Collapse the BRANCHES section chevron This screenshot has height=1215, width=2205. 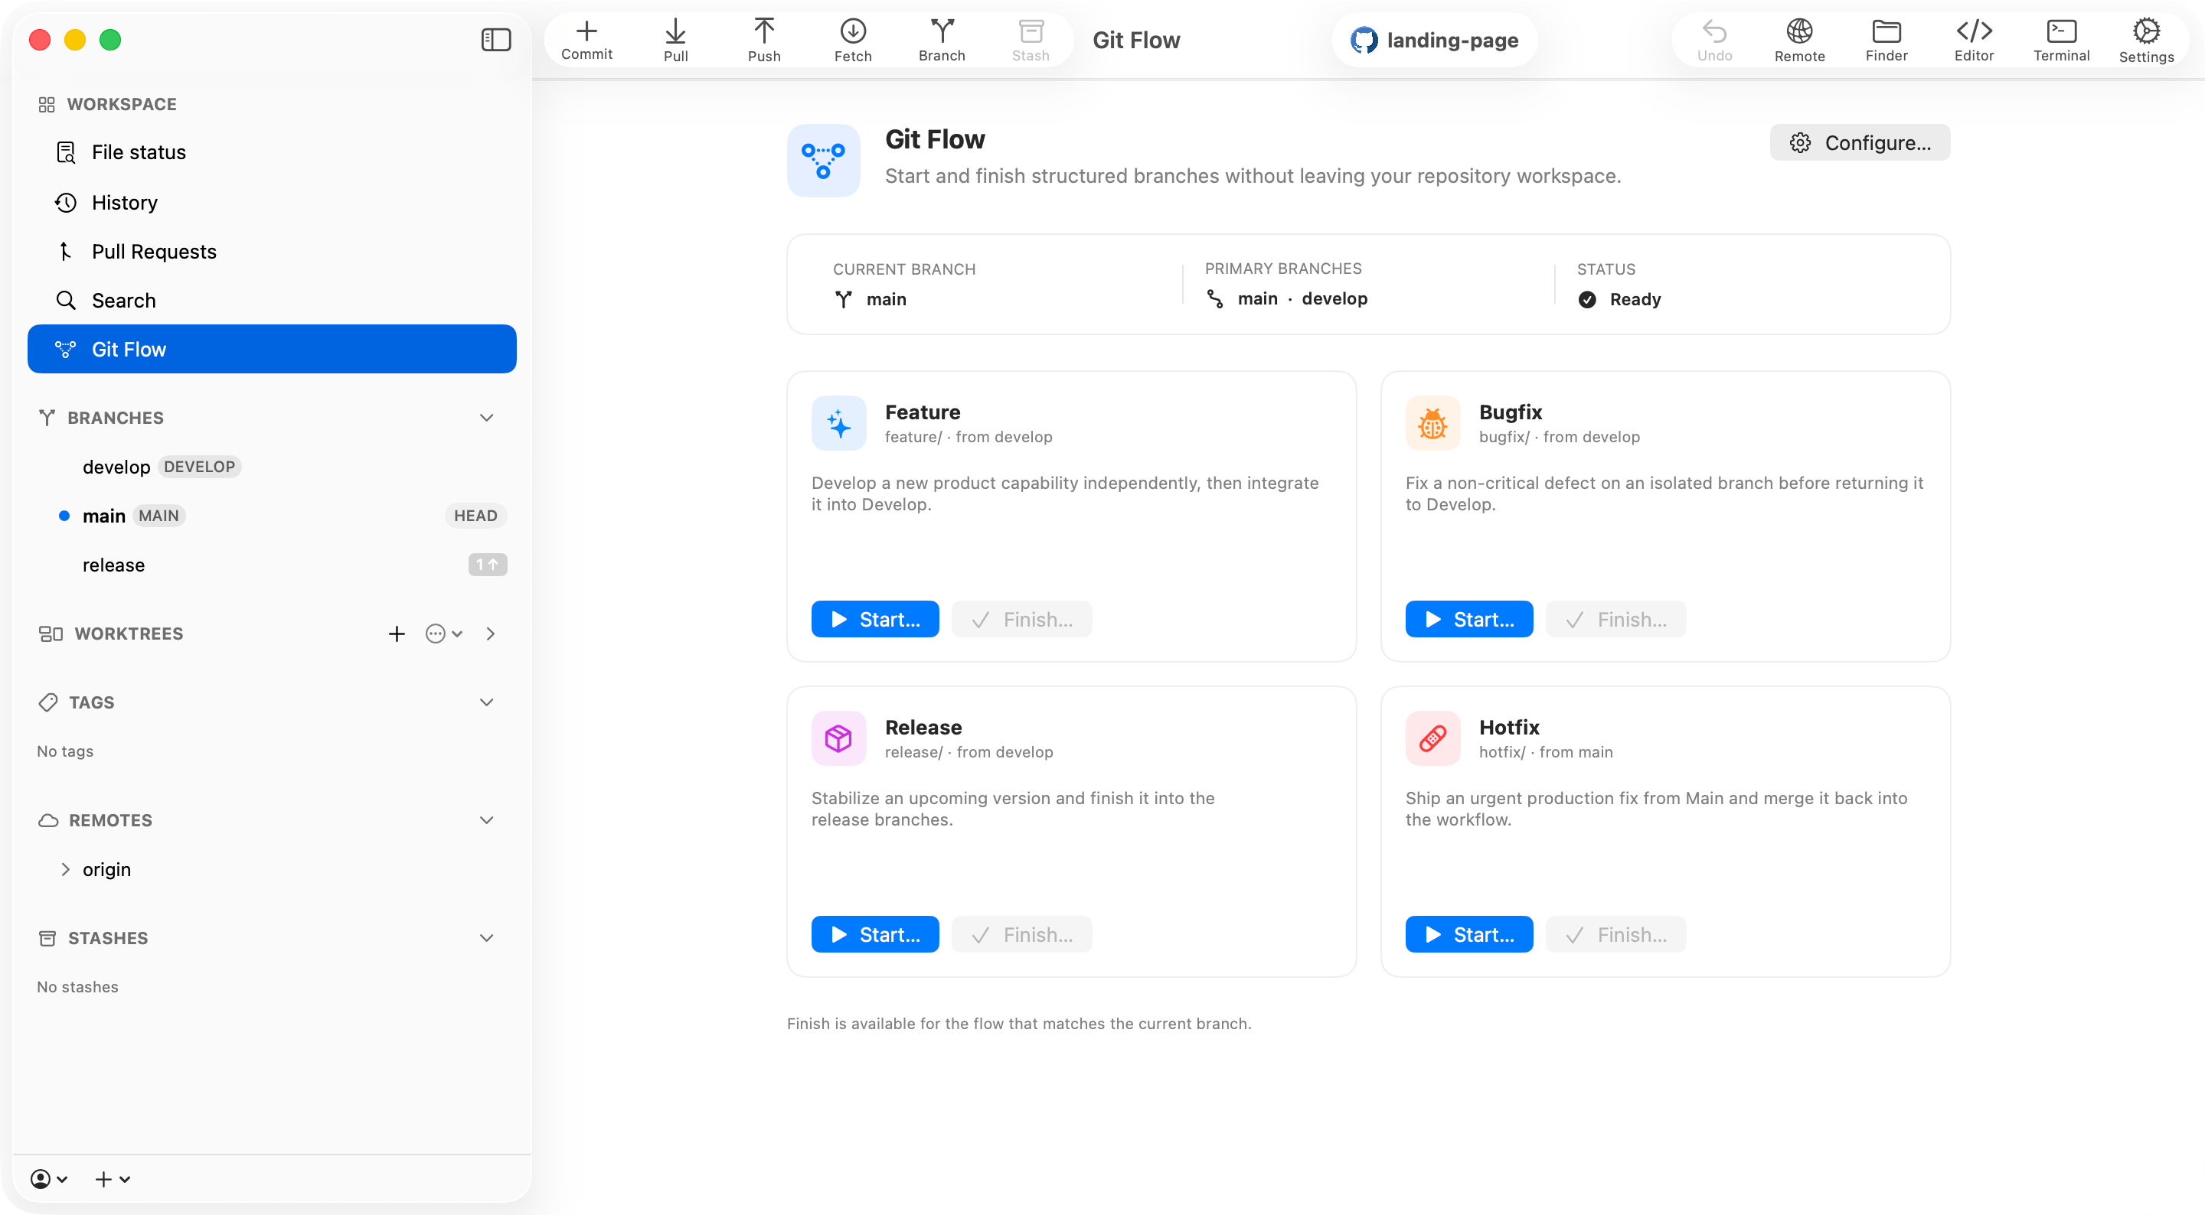coord(486,418)
